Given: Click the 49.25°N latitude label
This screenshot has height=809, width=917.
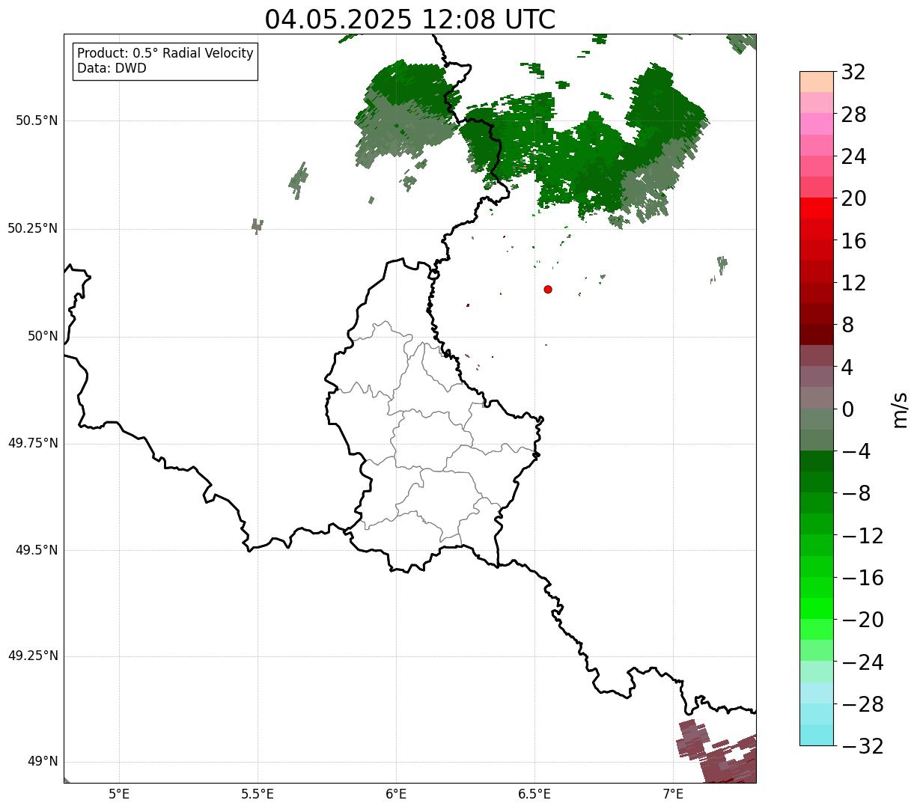Looking at the screenshot, I should click(x=33, y=656).
